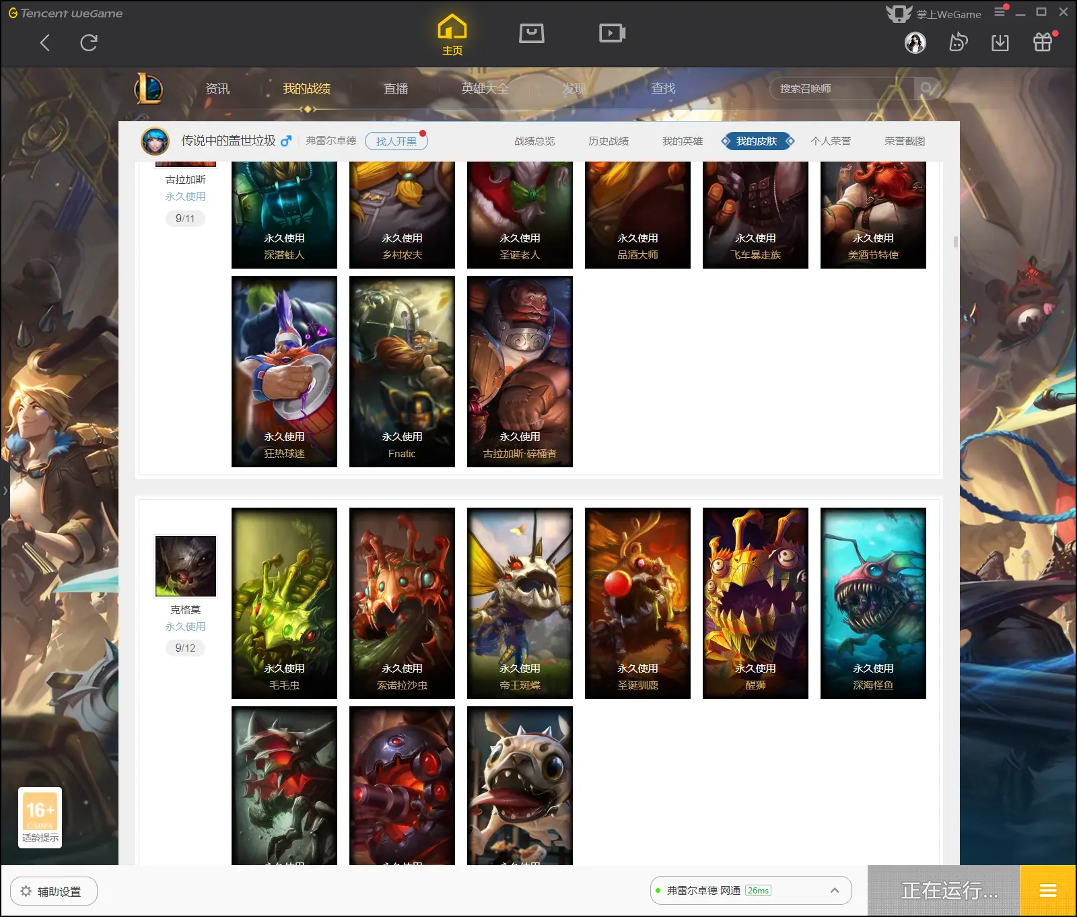This screenshot has height=917, width=1077.
Task: Open 辅助设置 settings button
Action: click(54, 891)
